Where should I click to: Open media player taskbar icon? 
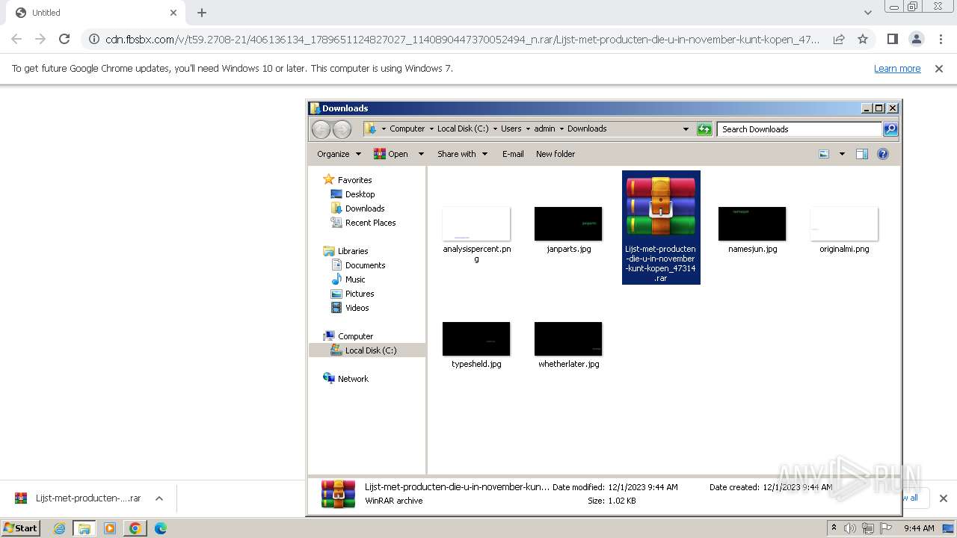(x=110, y=528)
